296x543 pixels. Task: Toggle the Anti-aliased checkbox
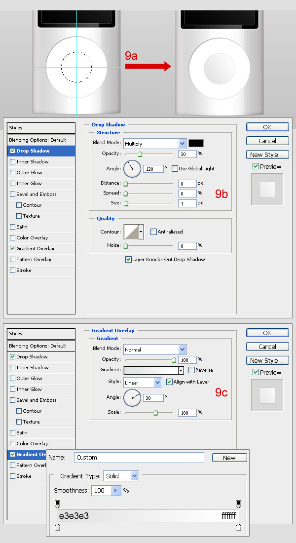point(154,232)
